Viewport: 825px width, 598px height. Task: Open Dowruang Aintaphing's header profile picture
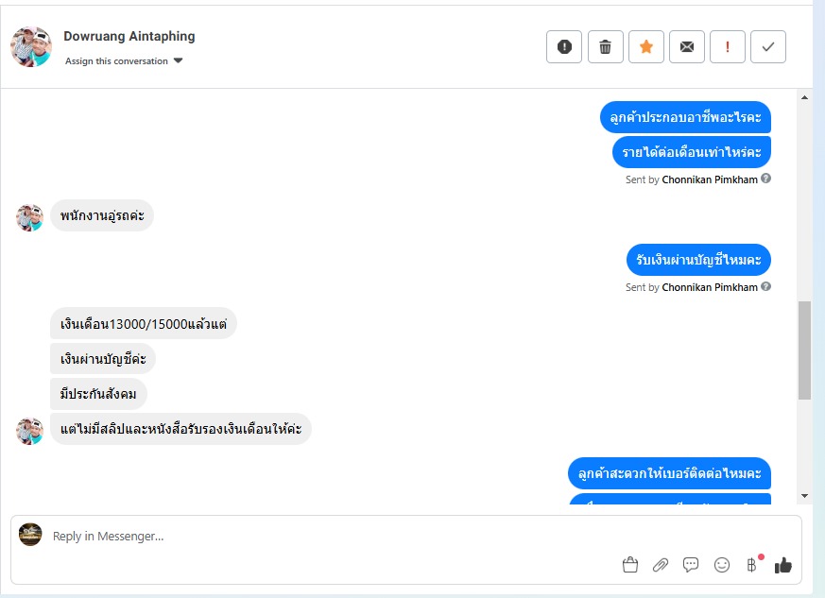(31, 46)
